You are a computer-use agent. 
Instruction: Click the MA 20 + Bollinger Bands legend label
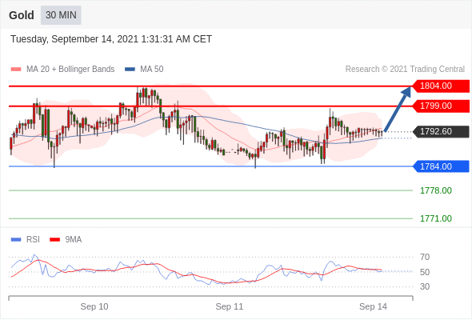[x=70, y=70]
